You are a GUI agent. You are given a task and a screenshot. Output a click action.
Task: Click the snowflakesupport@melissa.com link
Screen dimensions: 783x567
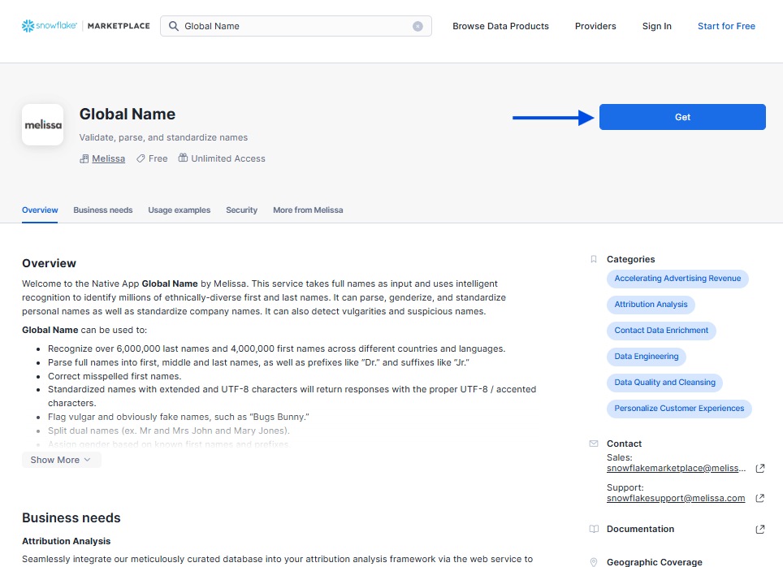[676, 498]
